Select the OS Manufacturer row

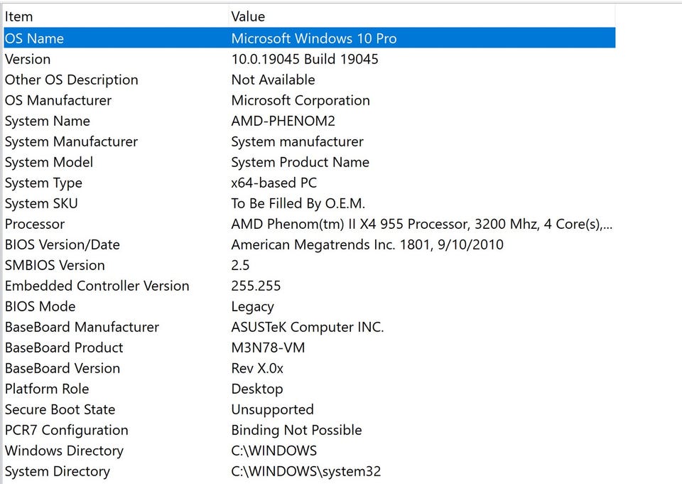tap(58, 100)
